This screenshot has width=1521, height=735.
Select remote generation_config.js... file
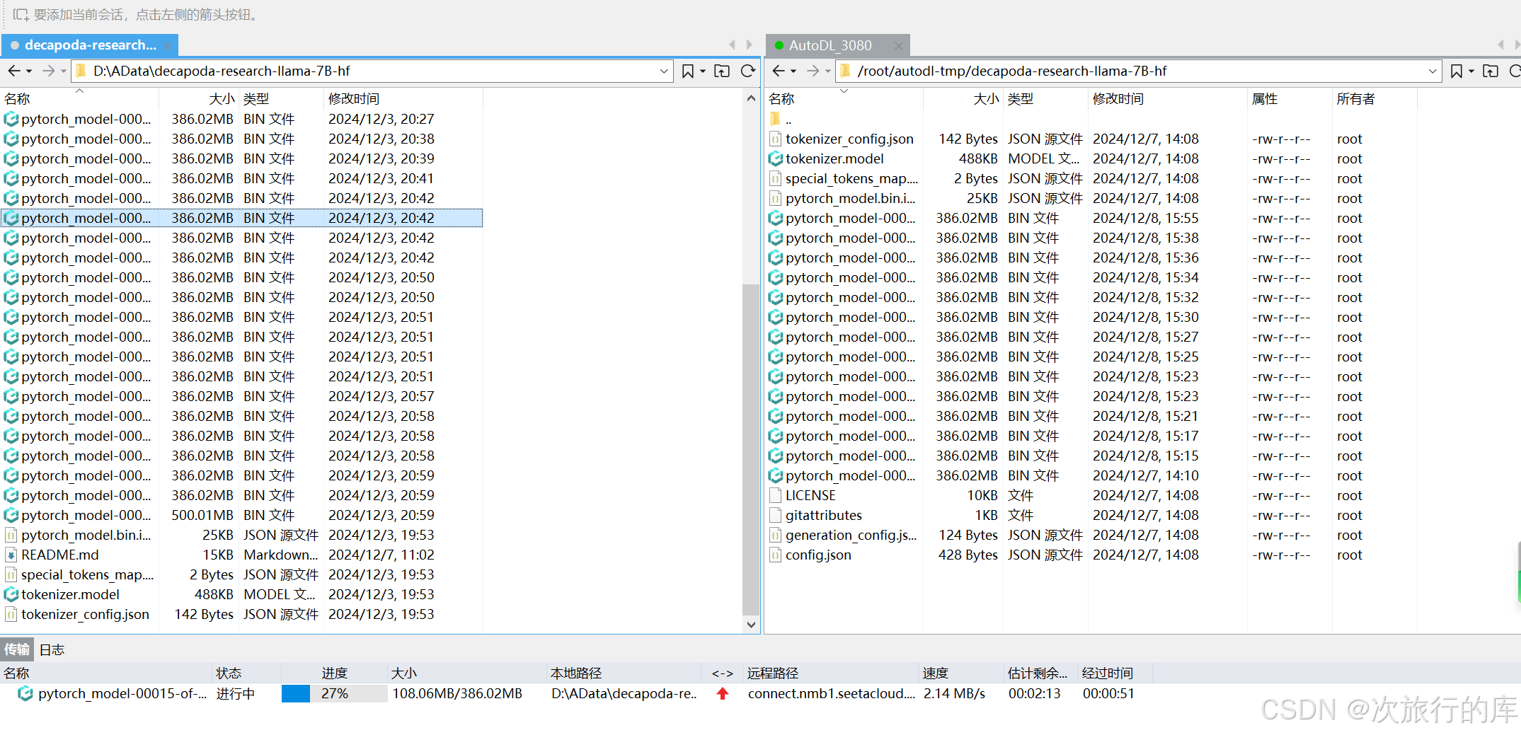click(x=1091, y=536)
